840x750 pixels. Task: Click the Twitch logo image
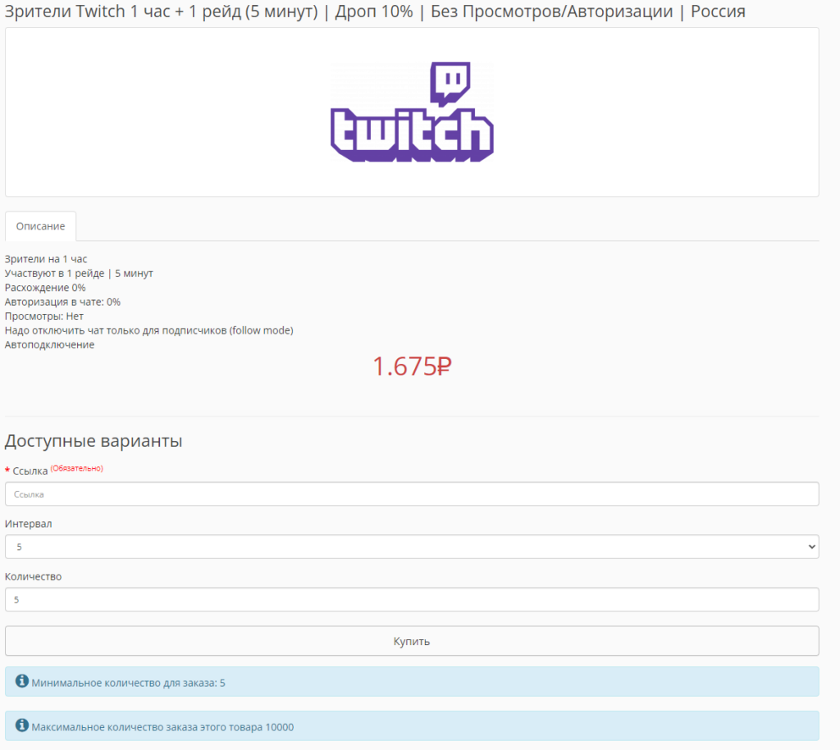click(x=412, y=111)
